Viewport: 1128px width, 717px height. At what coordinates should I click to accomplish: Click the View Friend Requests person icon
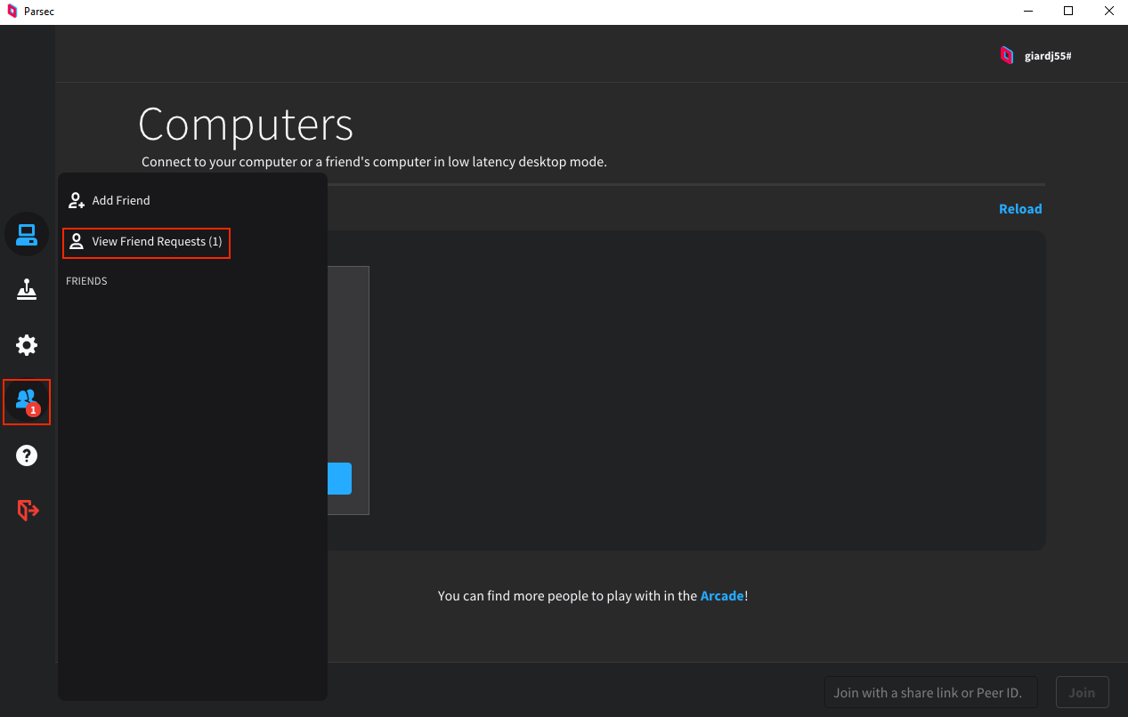click(x=77, y=241)
